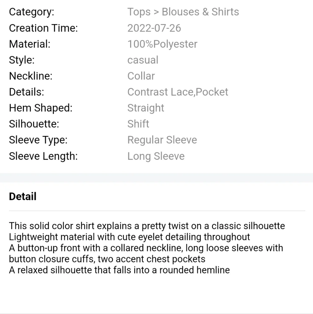The height and width of the screenshot is (314, 313).
Task: Click the Material label
Action: [x=30, y=44]
